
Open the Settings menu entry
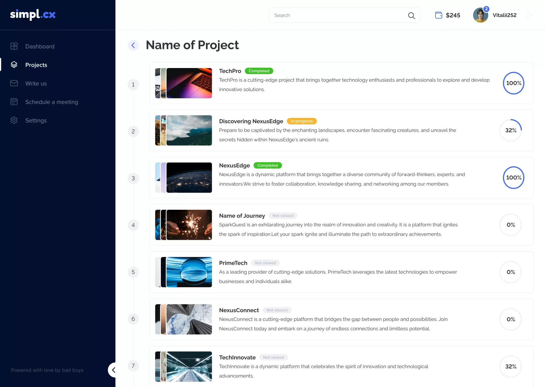(x=36, y=120)
